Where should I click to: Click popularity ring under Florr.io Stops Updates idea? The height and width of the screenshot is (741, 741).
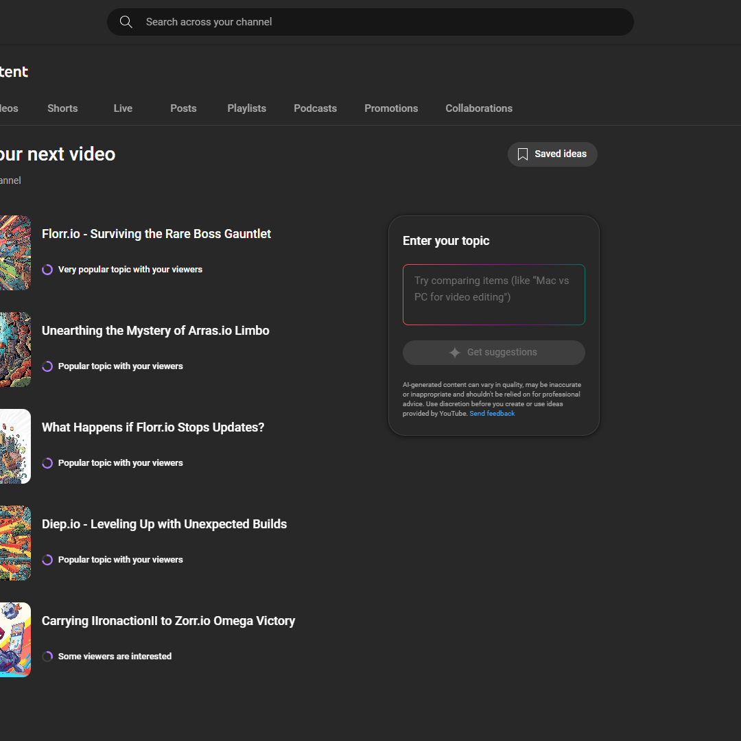tap(47, 463)
